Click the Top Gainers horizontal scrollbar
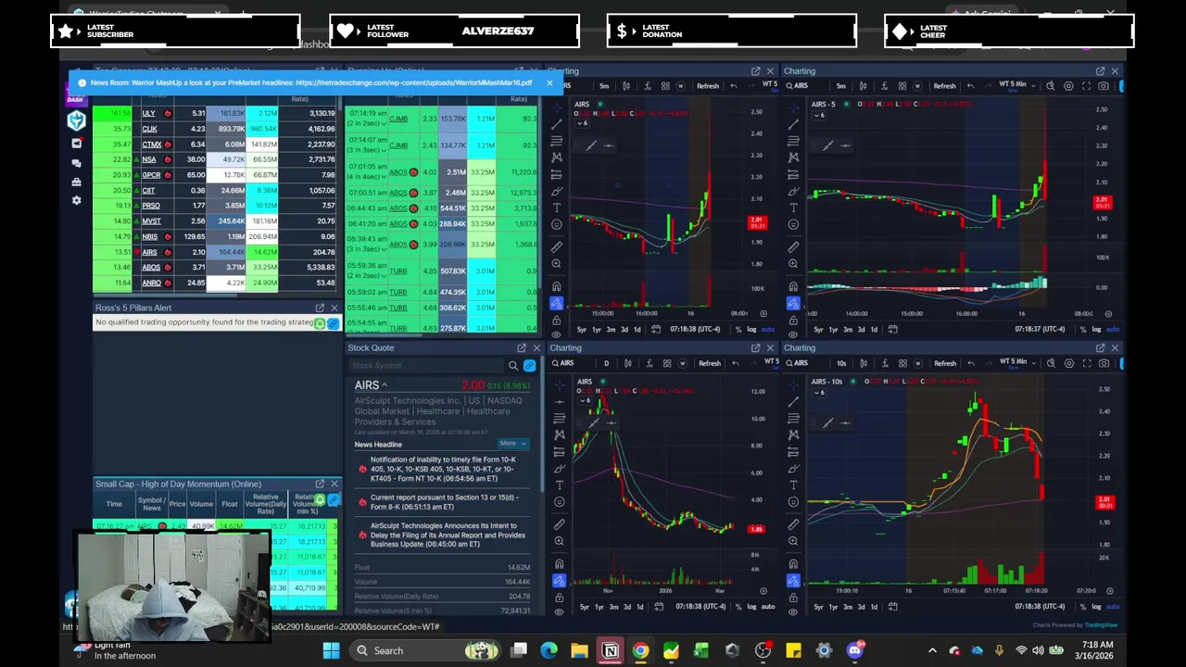Viewport: 1186px width, 667px height. [x=167, y=296]
